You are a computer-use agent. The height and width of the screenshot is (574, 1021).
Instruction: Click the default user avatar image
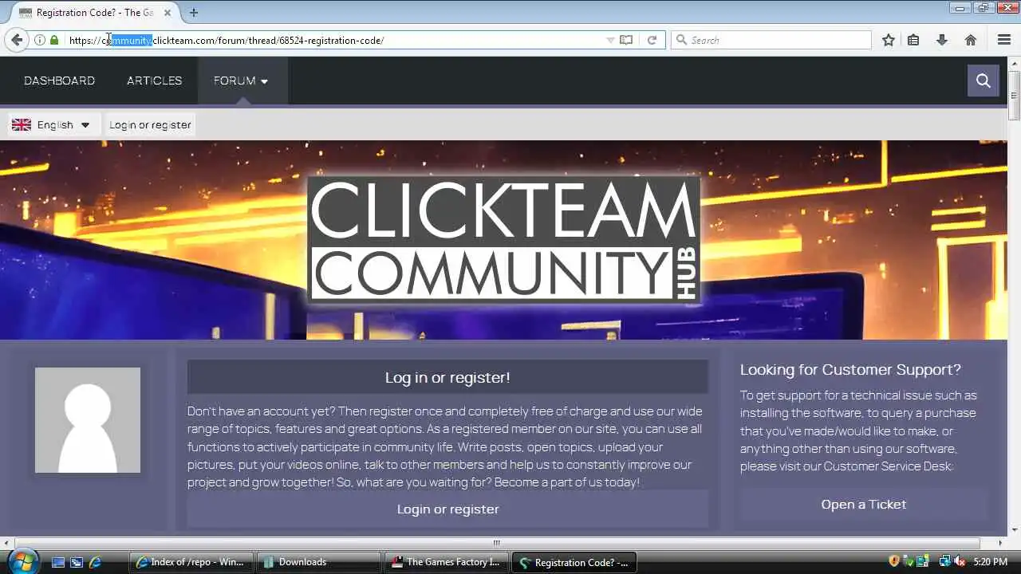click(x=88, y=420)
